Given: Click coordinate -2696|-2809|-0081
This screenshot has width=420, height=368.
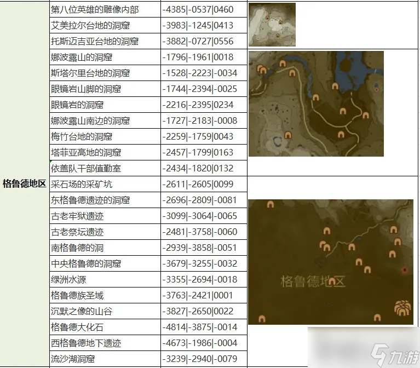Looking at the screenshot, I should pyautogui.click(x=199, y=200).
